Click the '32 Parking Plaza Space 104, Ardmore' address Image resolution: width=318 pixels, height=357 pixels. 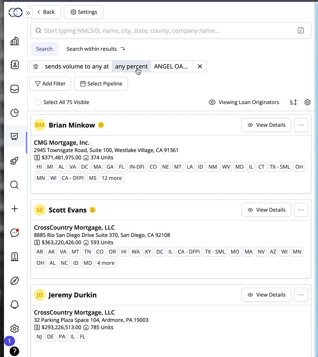click(91, 320)
